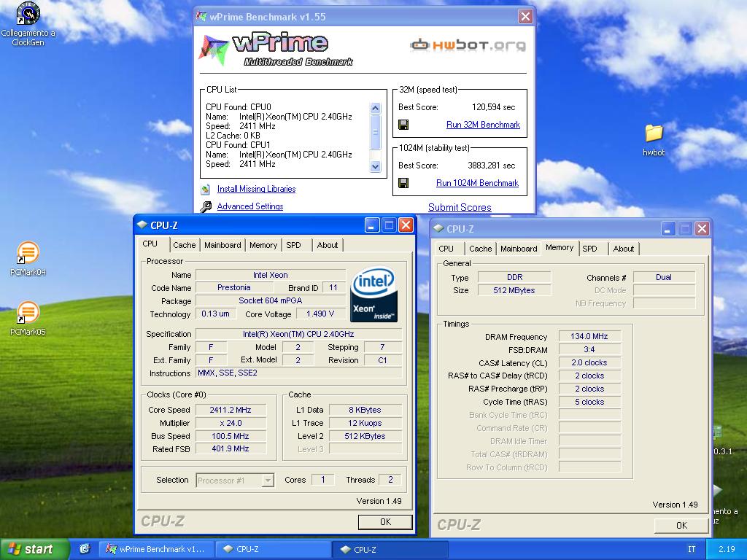Click the save icon for the 32M score
The height and width of the screenshot is (560, 747).
tap(403, 125)
